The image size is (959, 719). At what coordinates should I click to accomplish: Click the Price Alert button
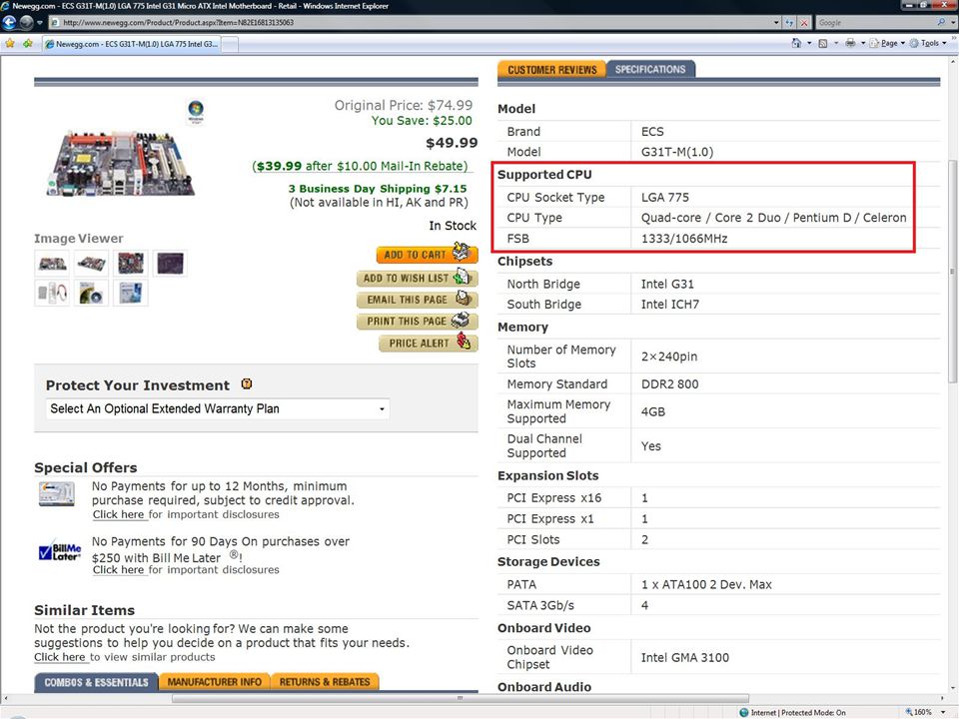(x=429, y=343)
